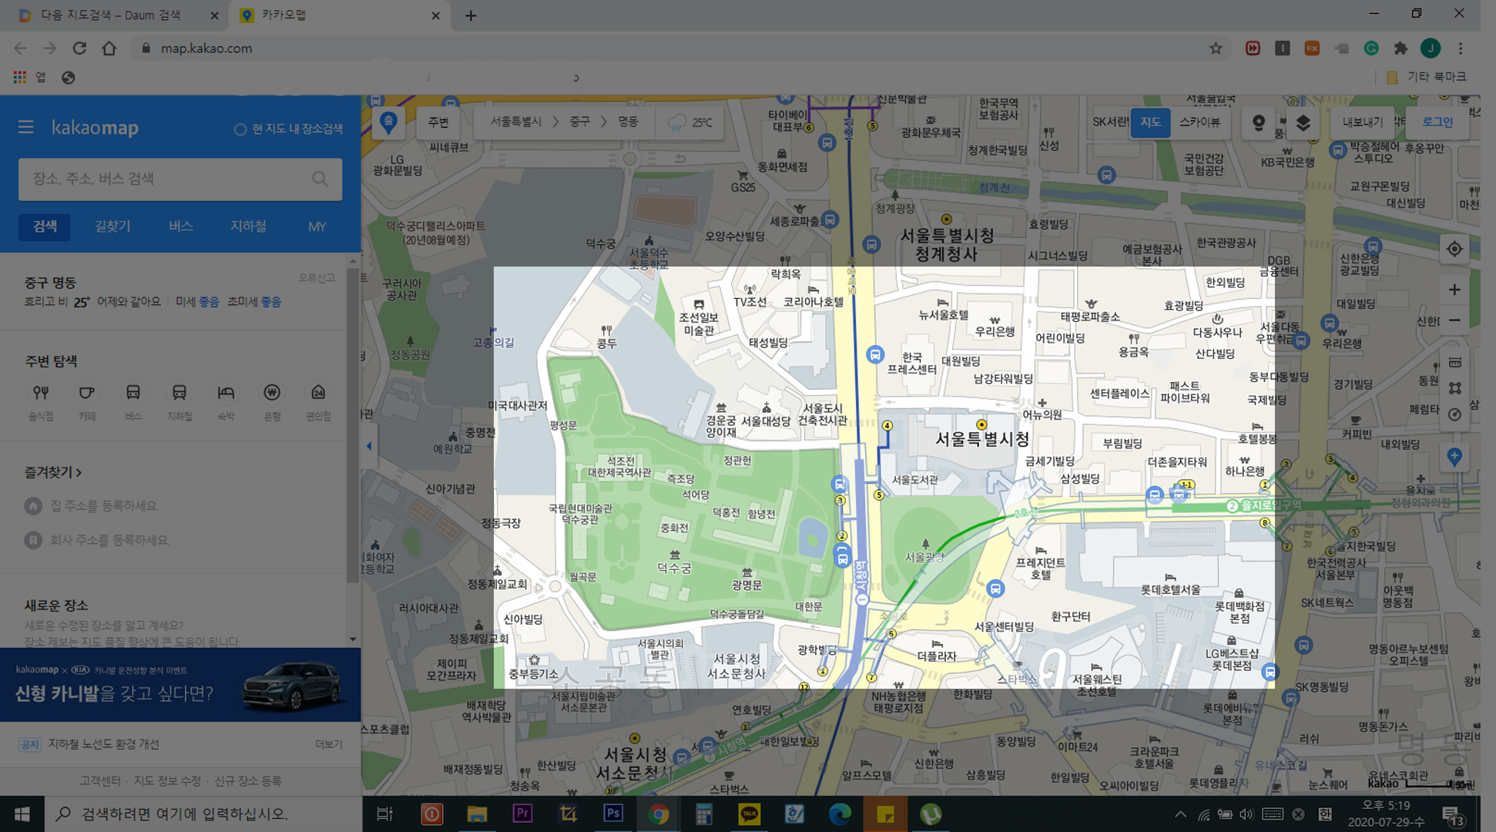This screenshot has height=832, width=1496.
Task: Switch to 스카이뷰 satellite view
Action: pyautogui.click(x=1199, y=122)
